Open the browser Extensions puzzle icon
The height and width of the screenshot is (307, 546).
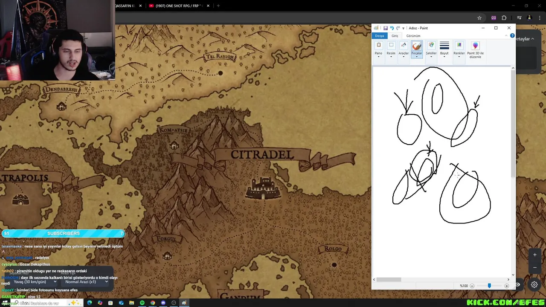[x=504, y=18]
